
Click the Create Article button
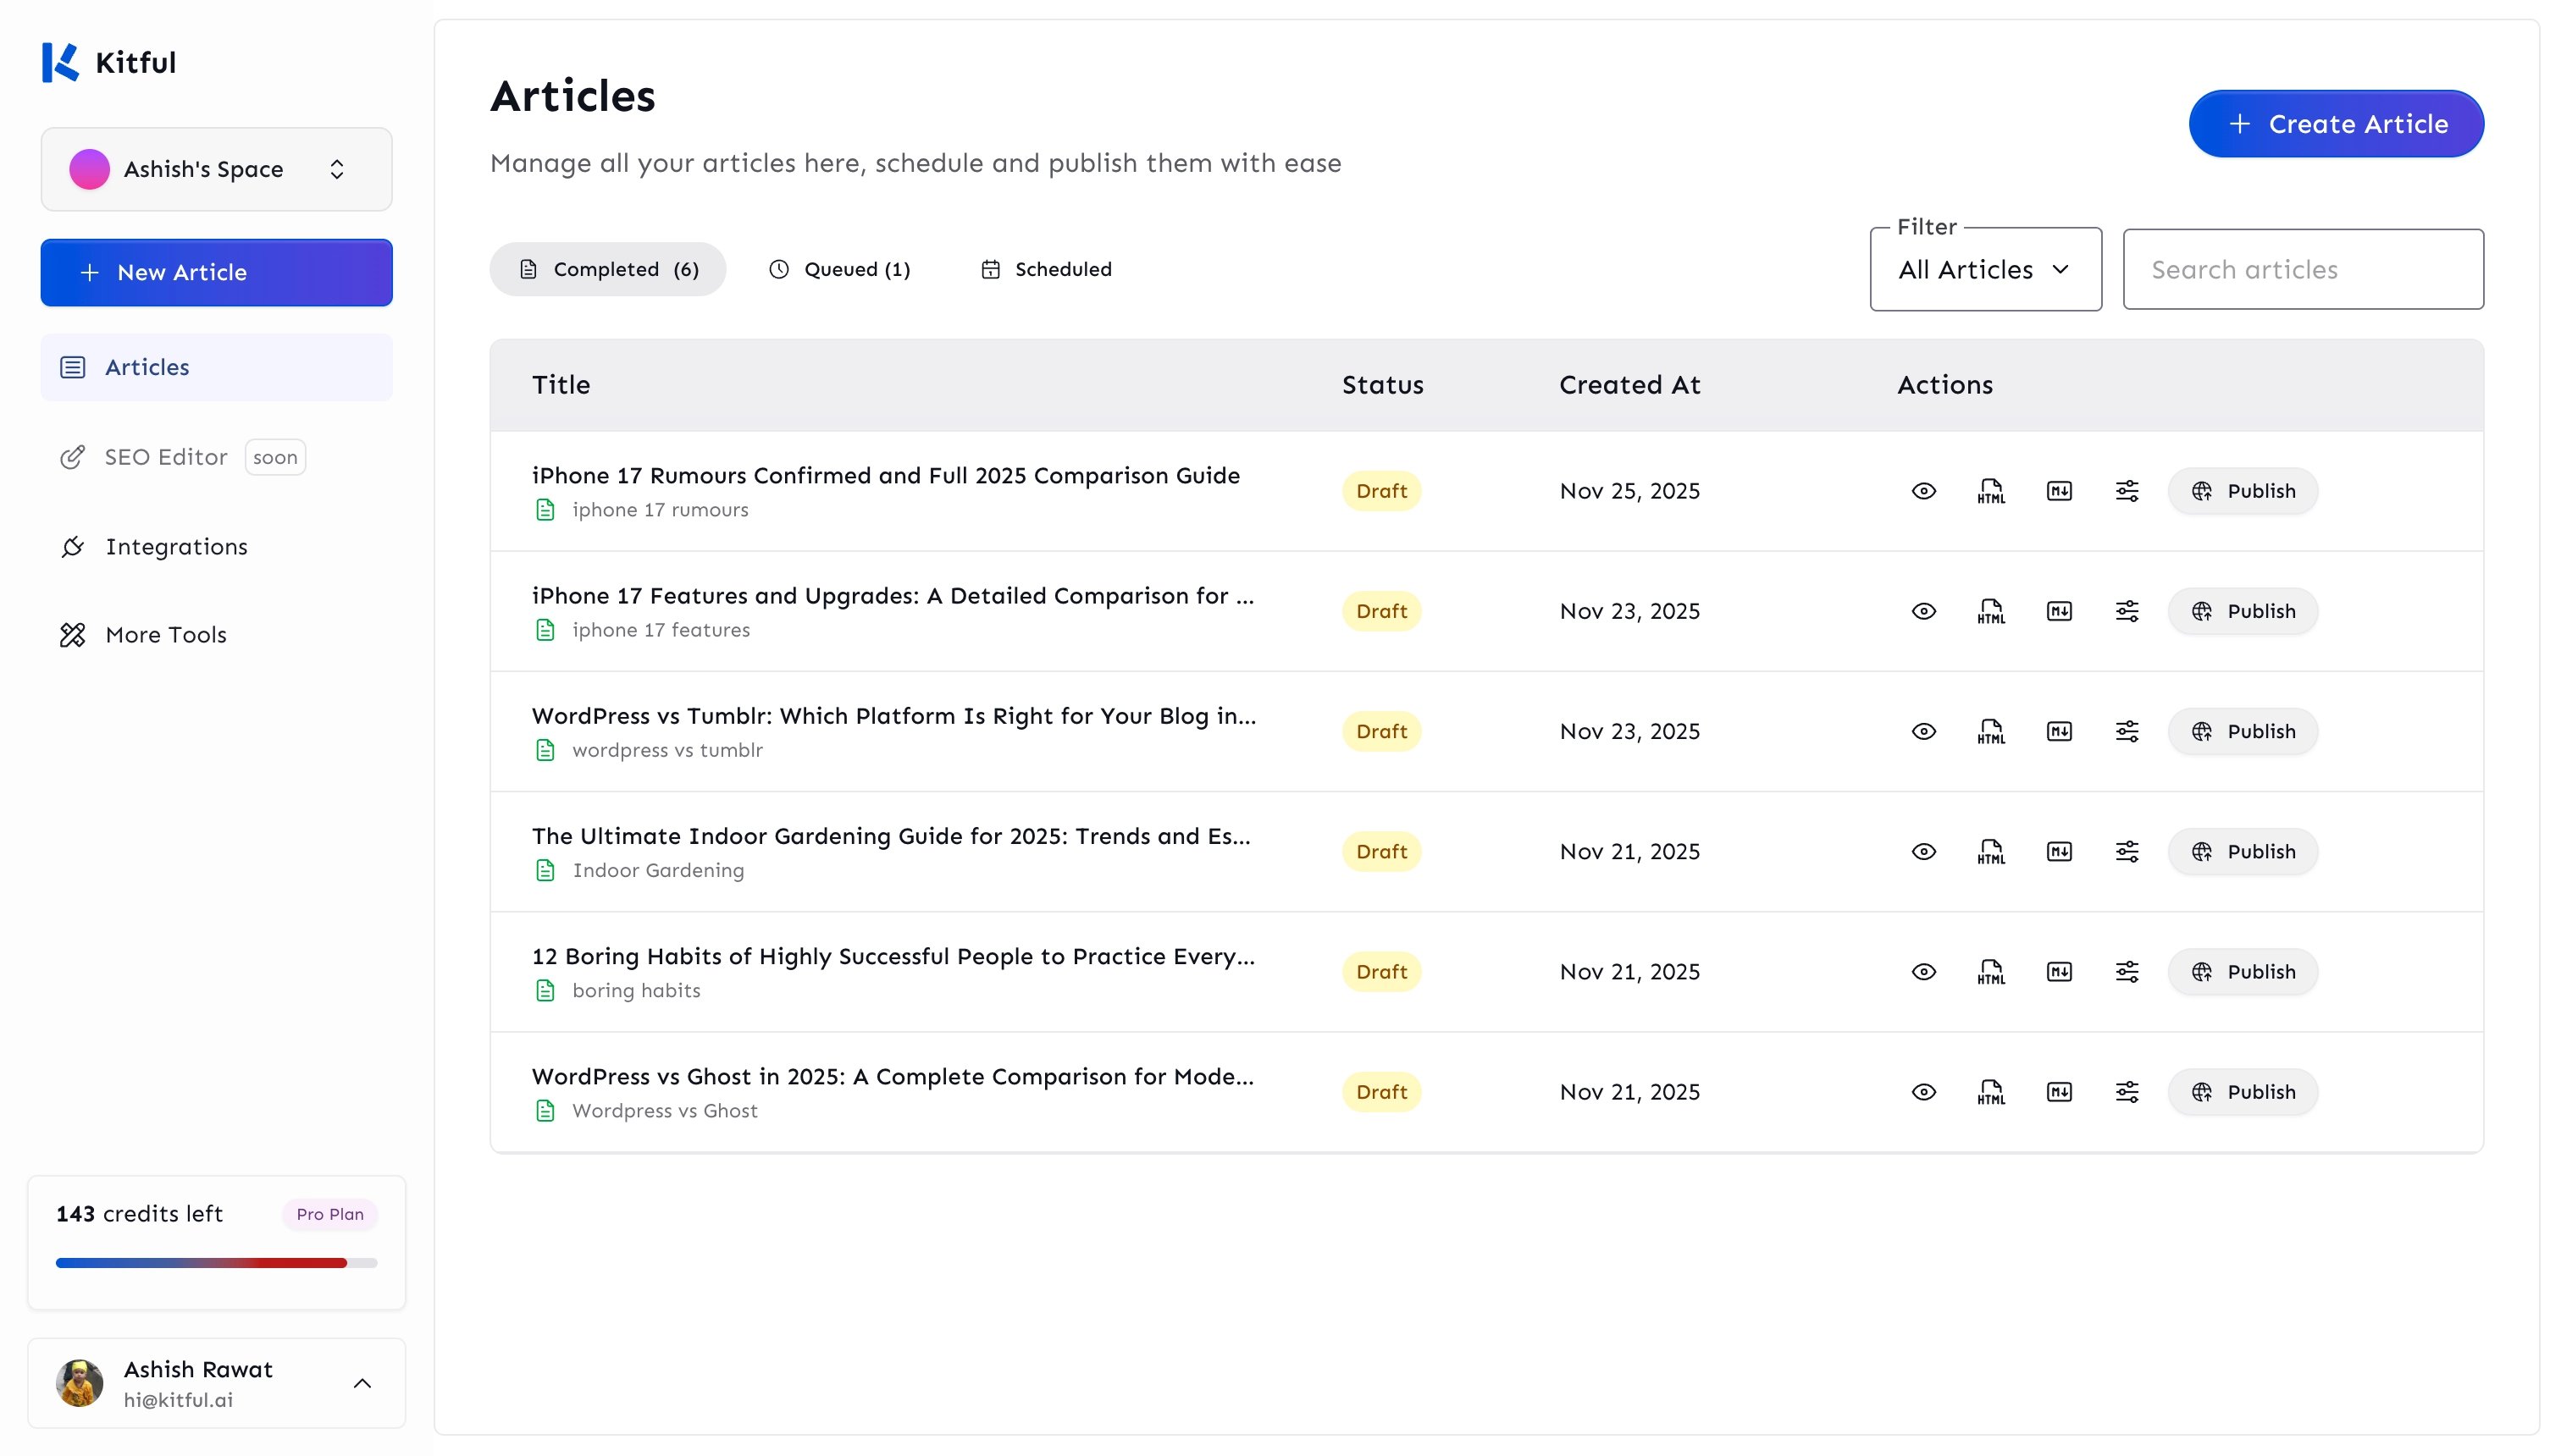click(x=2335, y=124)
